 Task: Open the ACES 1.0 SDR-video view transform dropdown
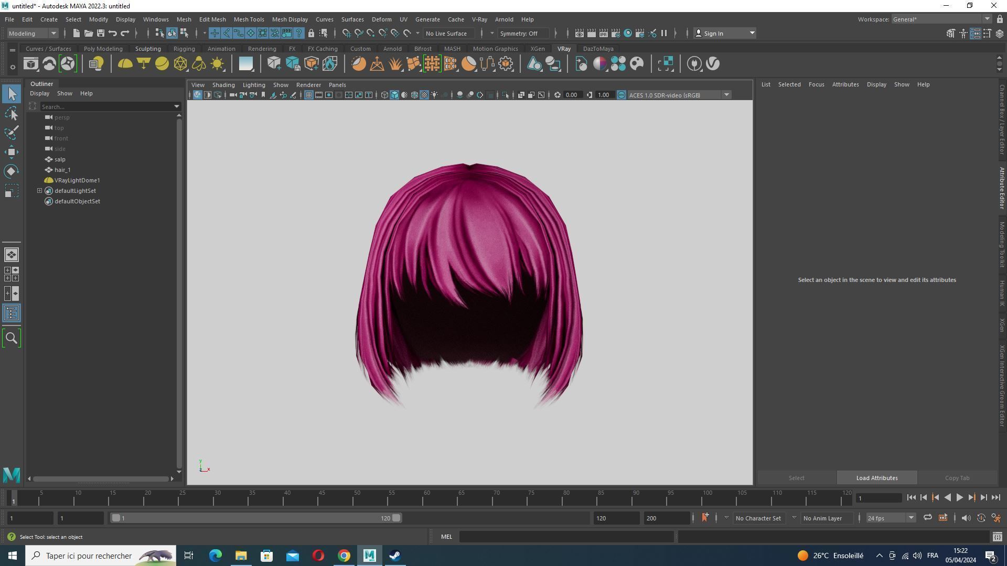[x=679, y=95]
